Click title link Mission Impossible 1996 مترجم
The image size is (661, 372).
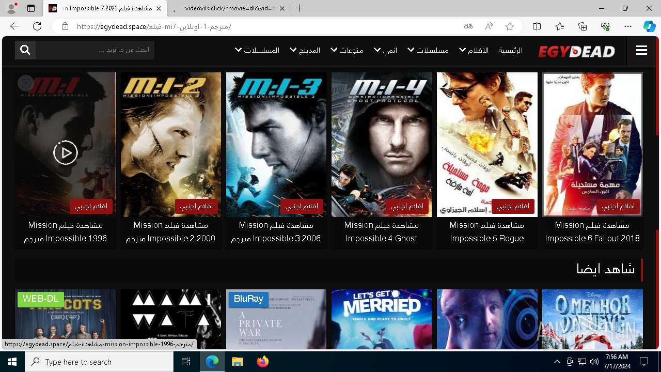click(x=66, y=232)
